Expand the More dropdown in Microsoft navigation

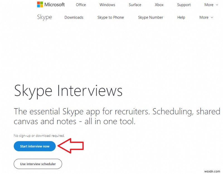tap(211, 5)
